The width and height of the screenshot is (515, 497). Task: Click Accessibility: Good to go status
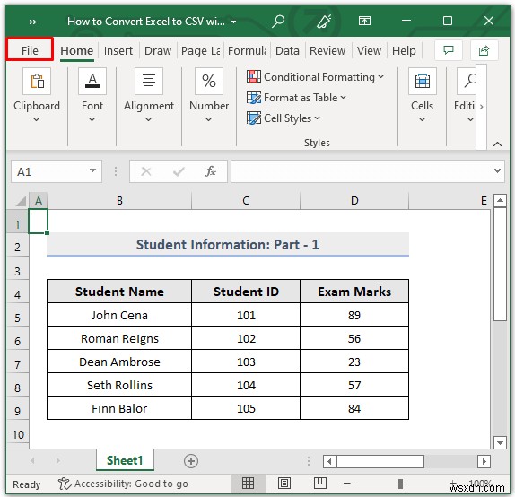[123, 484]
